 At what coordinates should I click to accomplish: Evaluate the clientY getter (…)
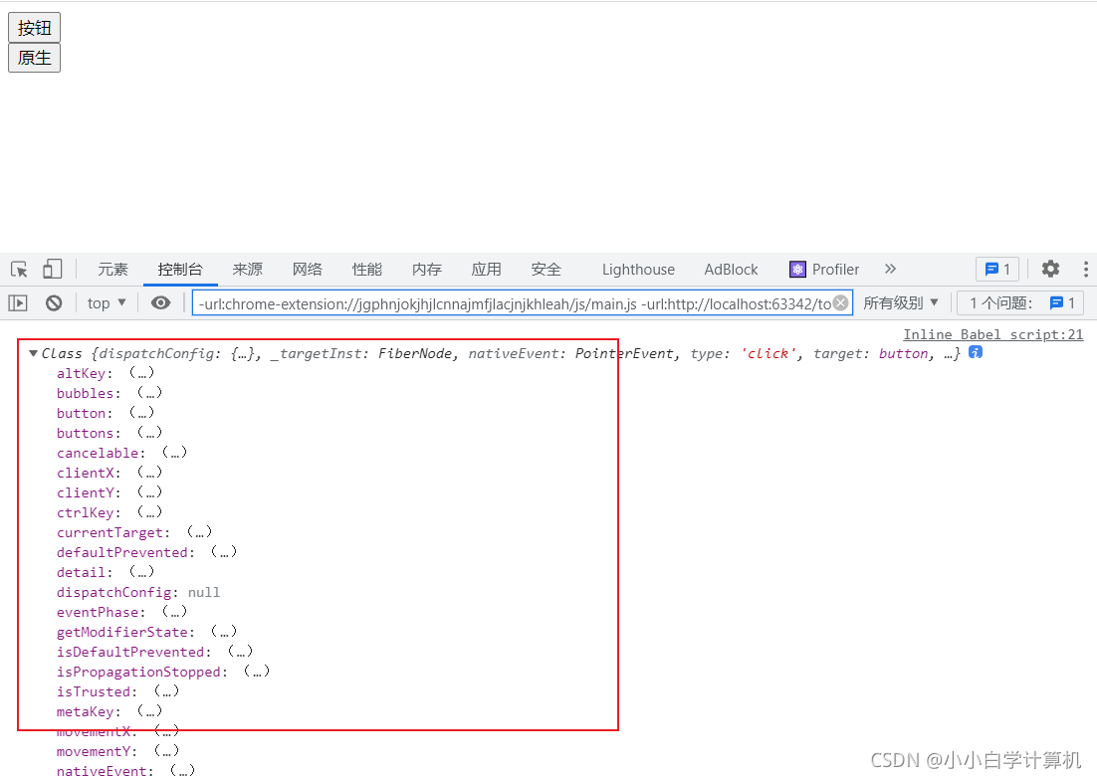149,492
